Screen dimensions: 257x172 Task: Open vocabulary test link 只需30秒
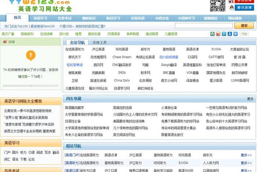pos(83,26)
